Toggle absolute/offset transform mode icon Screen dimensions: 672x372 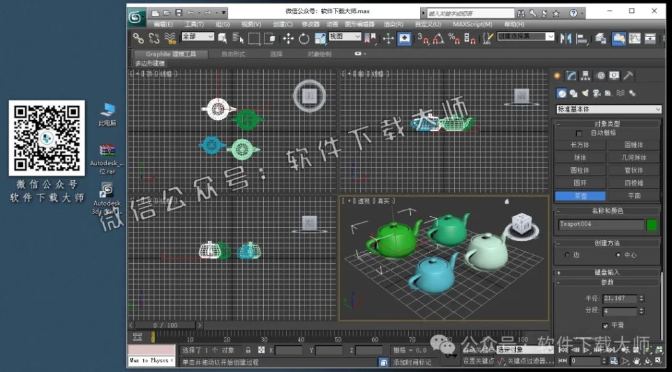[x=261, y=350]
